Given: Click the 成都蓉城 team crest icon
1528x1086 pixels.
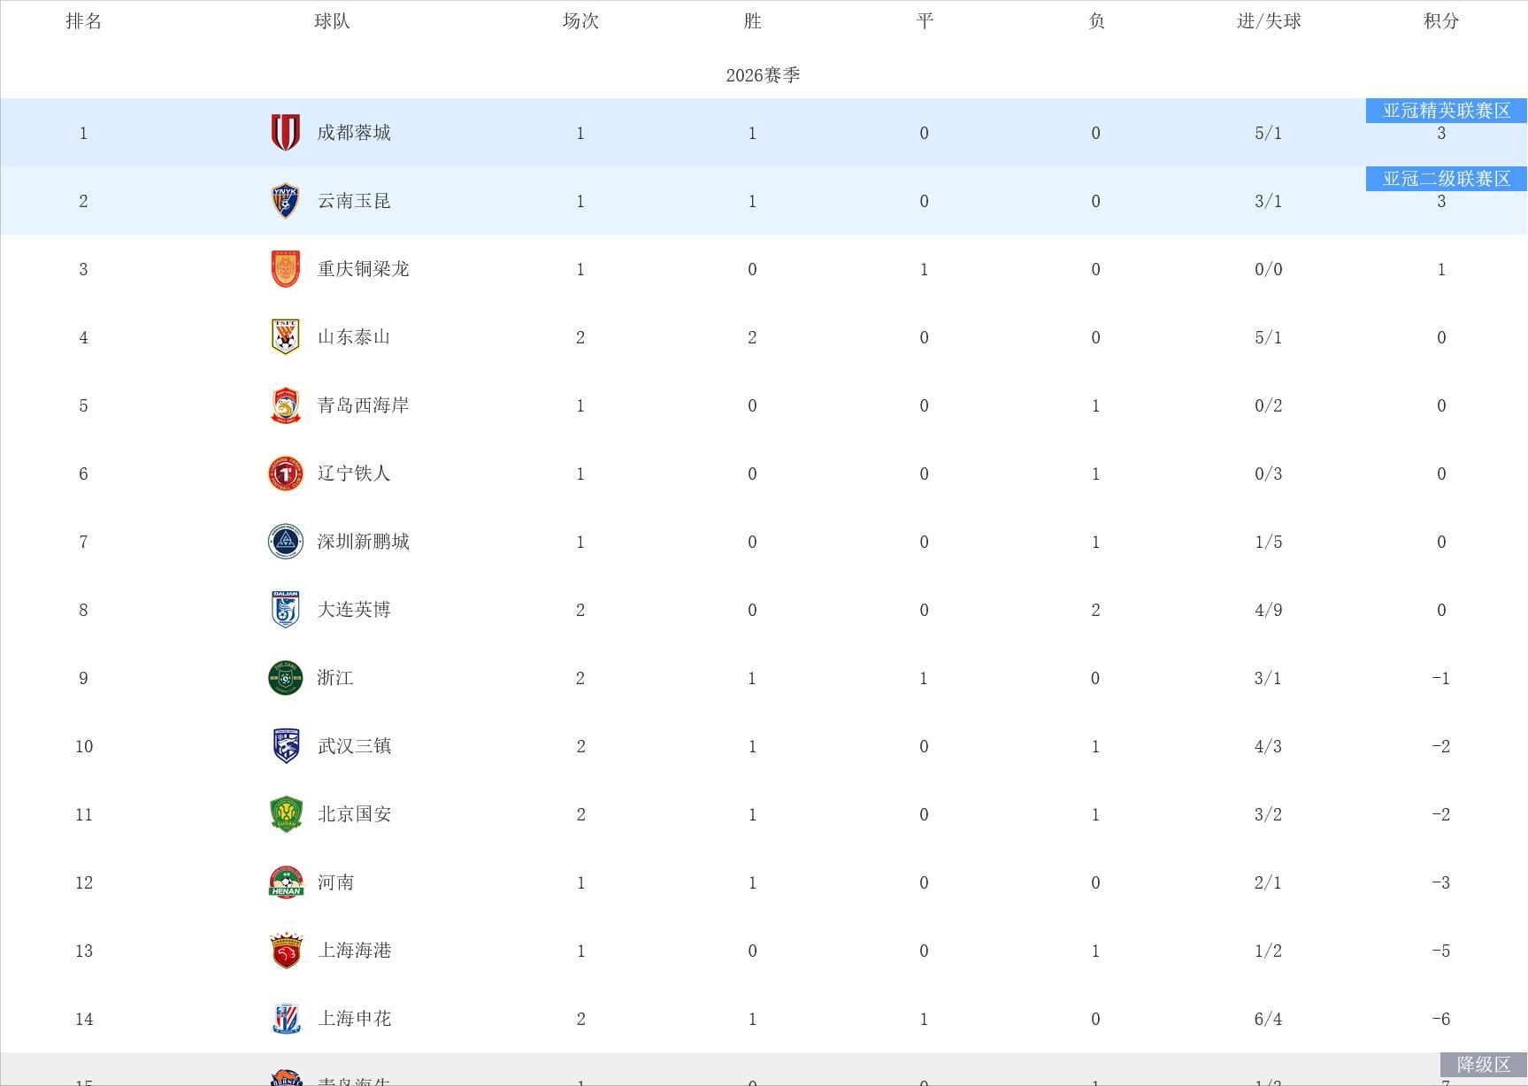Looking at the screenshot, I should point(285,133).
